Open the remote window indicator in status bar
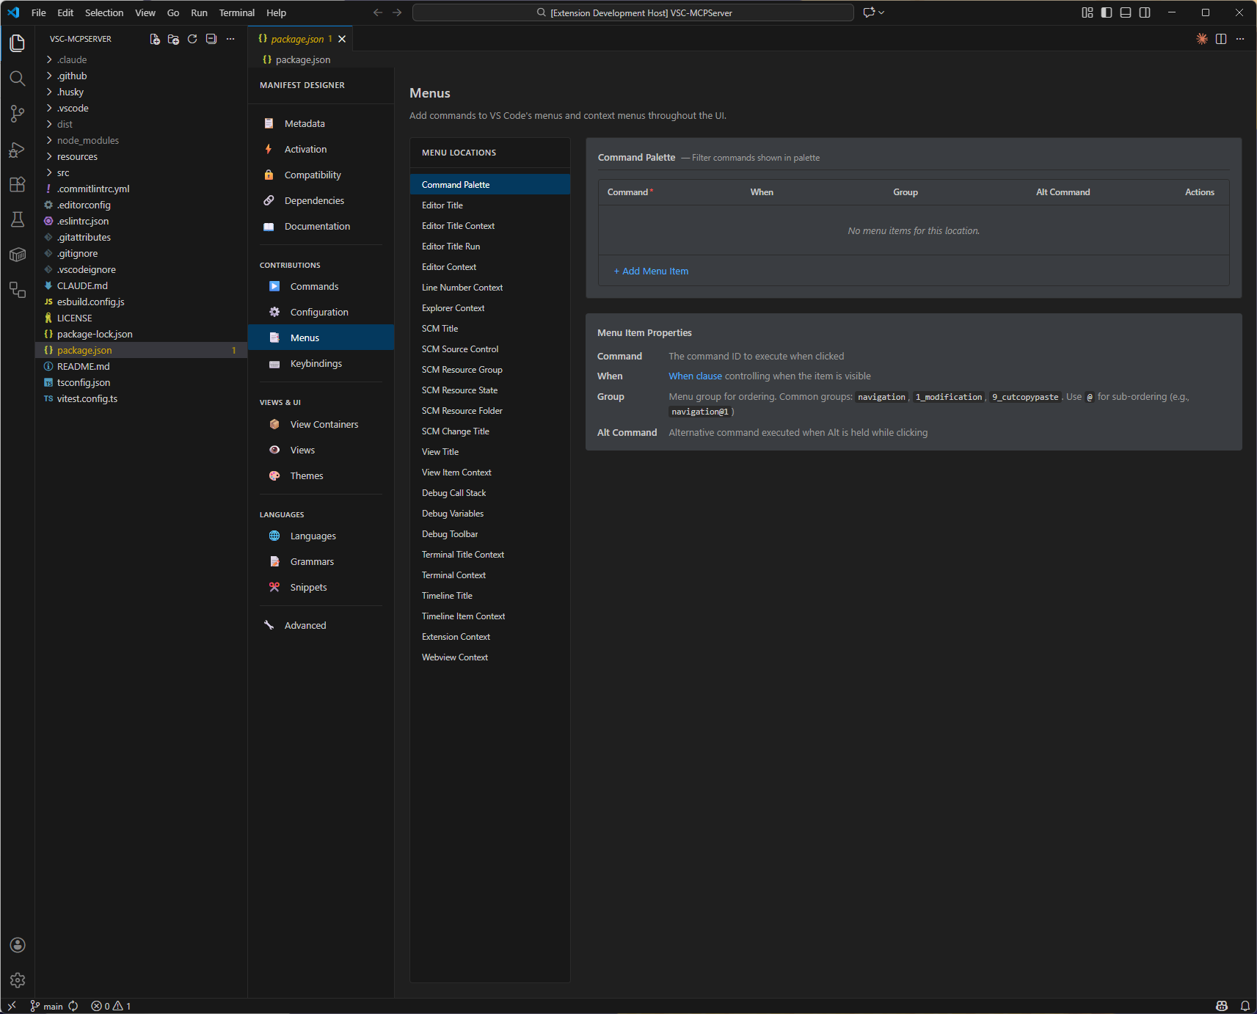The image size is (1257, 1014). pyautogui.click(x=12, y=1006)
